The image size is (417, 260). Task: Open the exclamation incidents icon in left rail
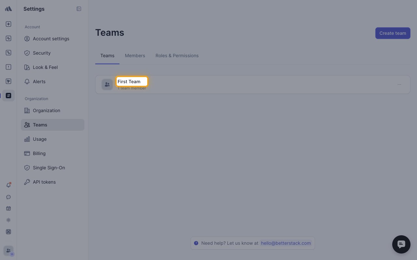coord(8,67)
